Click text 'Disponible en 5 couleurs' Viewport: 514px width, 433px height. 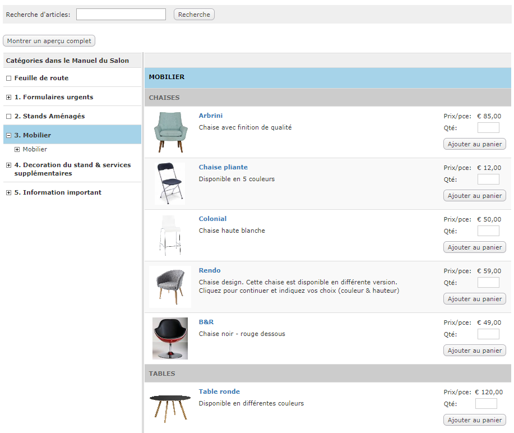point(237,179)
